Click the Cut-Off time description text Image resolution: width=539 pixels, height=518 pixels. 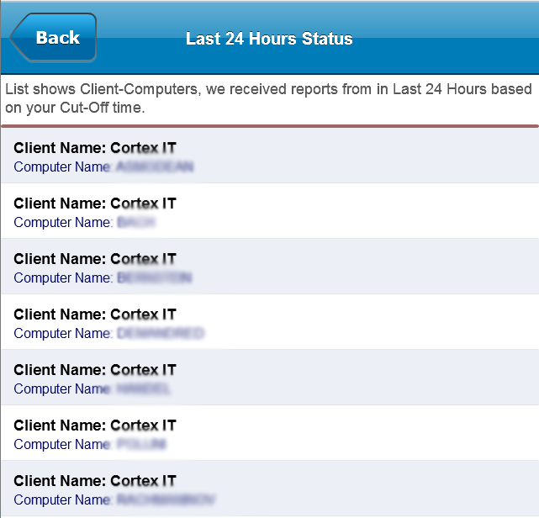point(269,98)
